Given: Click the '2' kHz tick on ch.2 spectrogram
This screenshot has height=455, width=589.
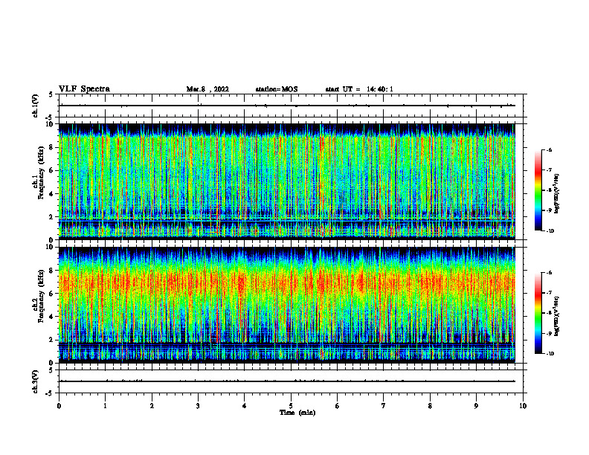Looking at the screenshot, I should click(x=51, y=340).
